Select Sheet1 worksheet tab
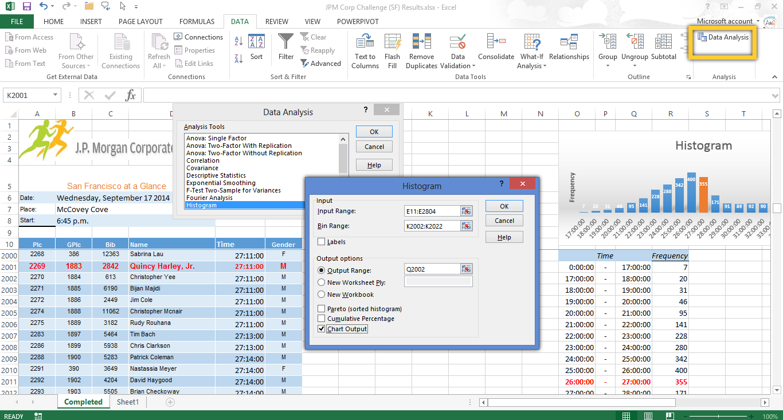The width and height of the screenshot is (783, 420). [128, 402]
